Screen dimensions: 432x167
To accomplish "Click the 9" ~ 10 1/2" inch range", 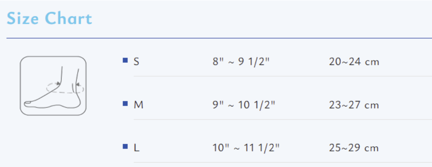I will (244, 105).
